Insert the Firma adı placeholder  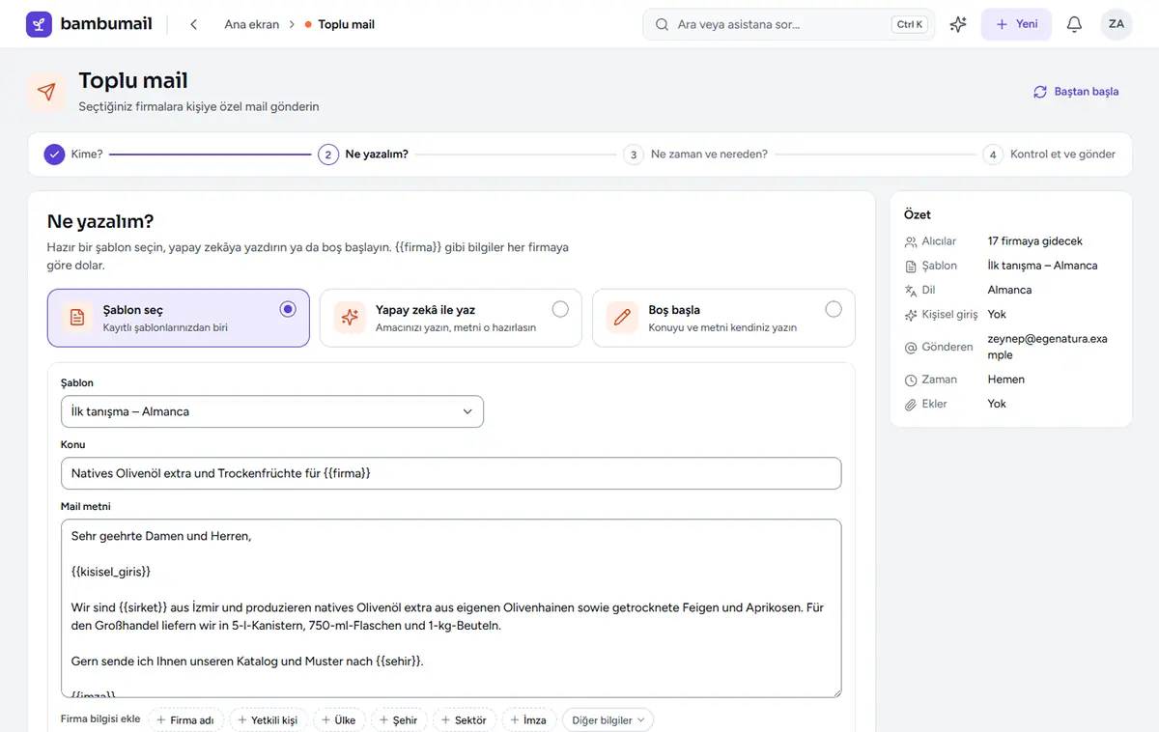pos(186,720)
